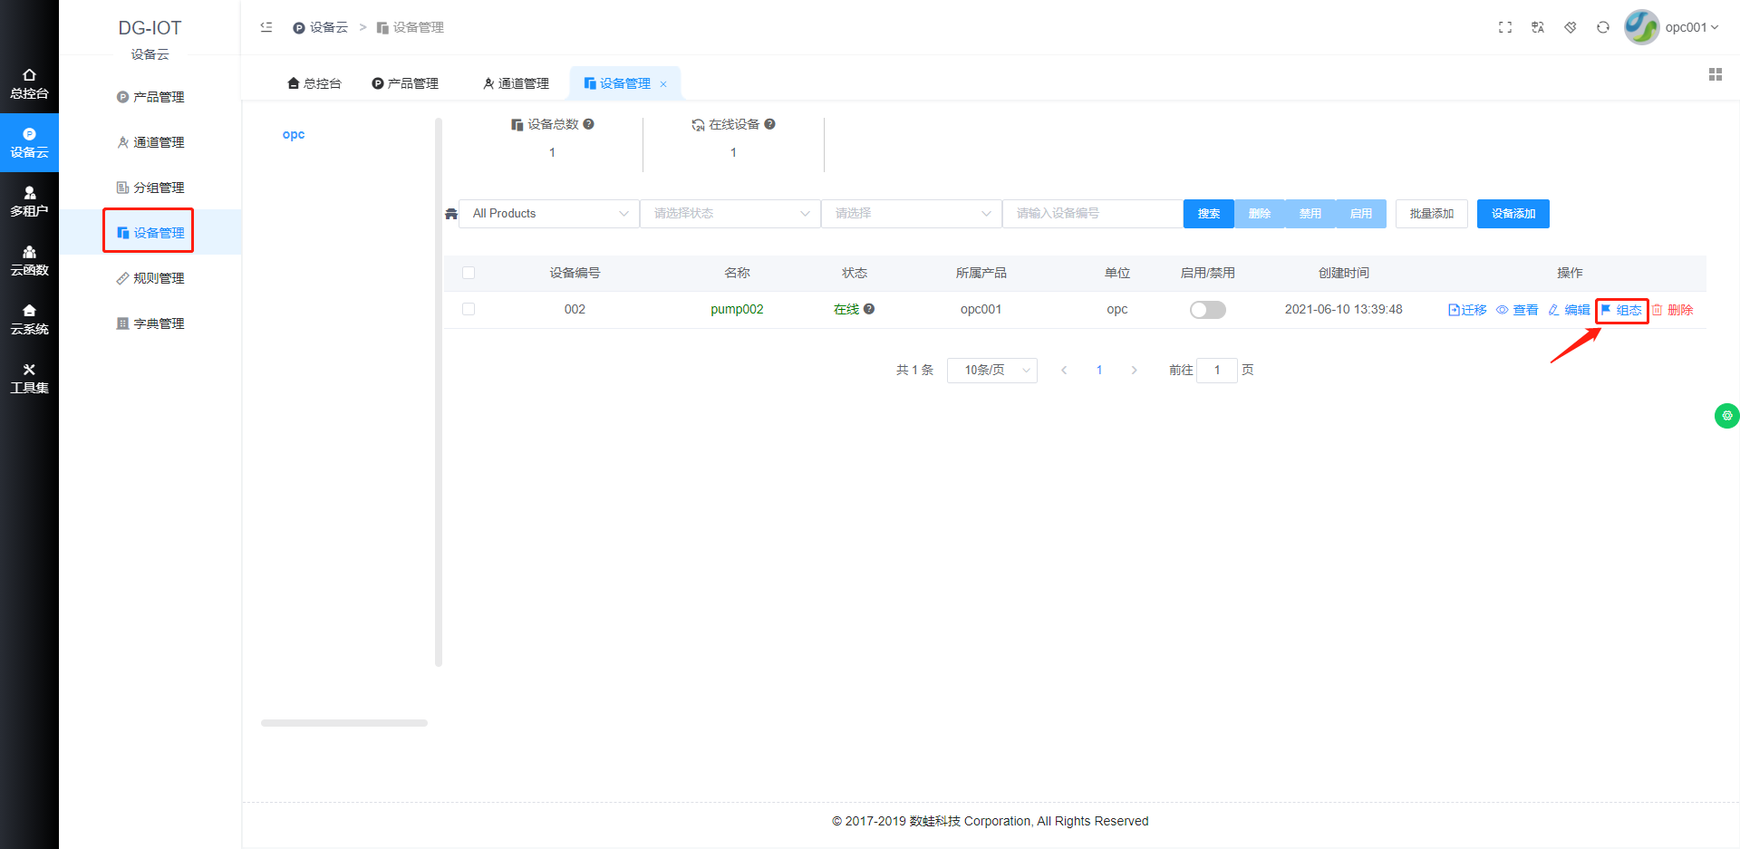Check the checkbox for device 002
This screenshot has height=849, width=1740.
[x=469, y=309]
